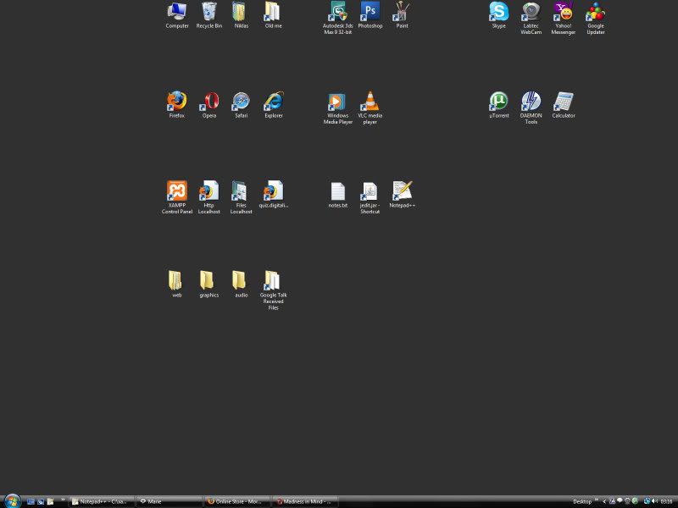Screen dimensions: 678x508
Task: Open the Google Talk Received Files folder
Action: (273, 280)
